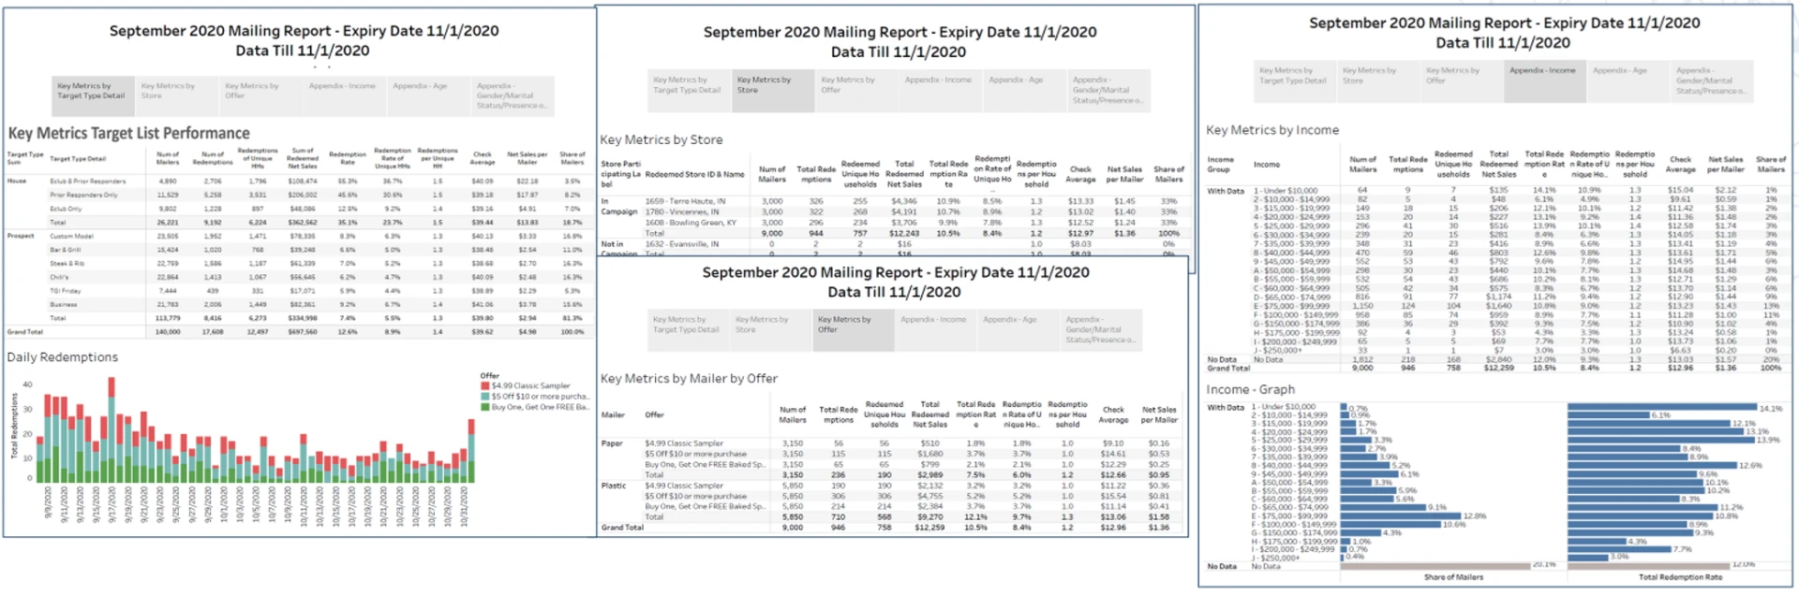Click the Income Group column header

click(x=1221, y=165)
